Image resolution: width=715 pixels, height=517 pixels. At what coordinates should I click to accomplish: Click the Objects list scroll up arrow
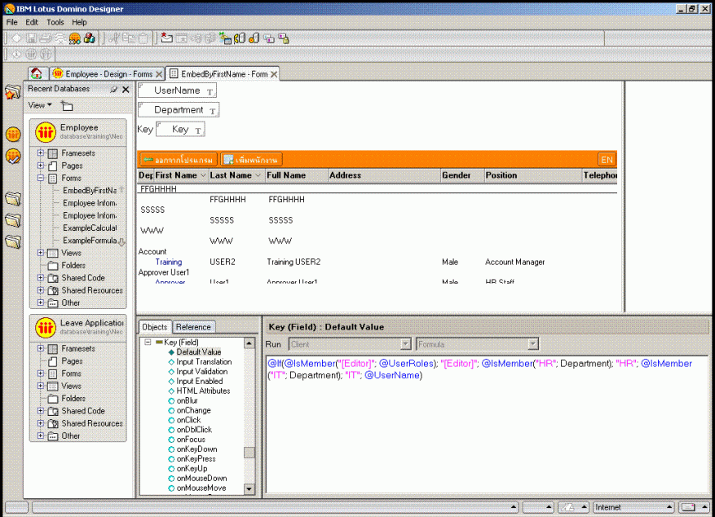[x=249, y=342]
